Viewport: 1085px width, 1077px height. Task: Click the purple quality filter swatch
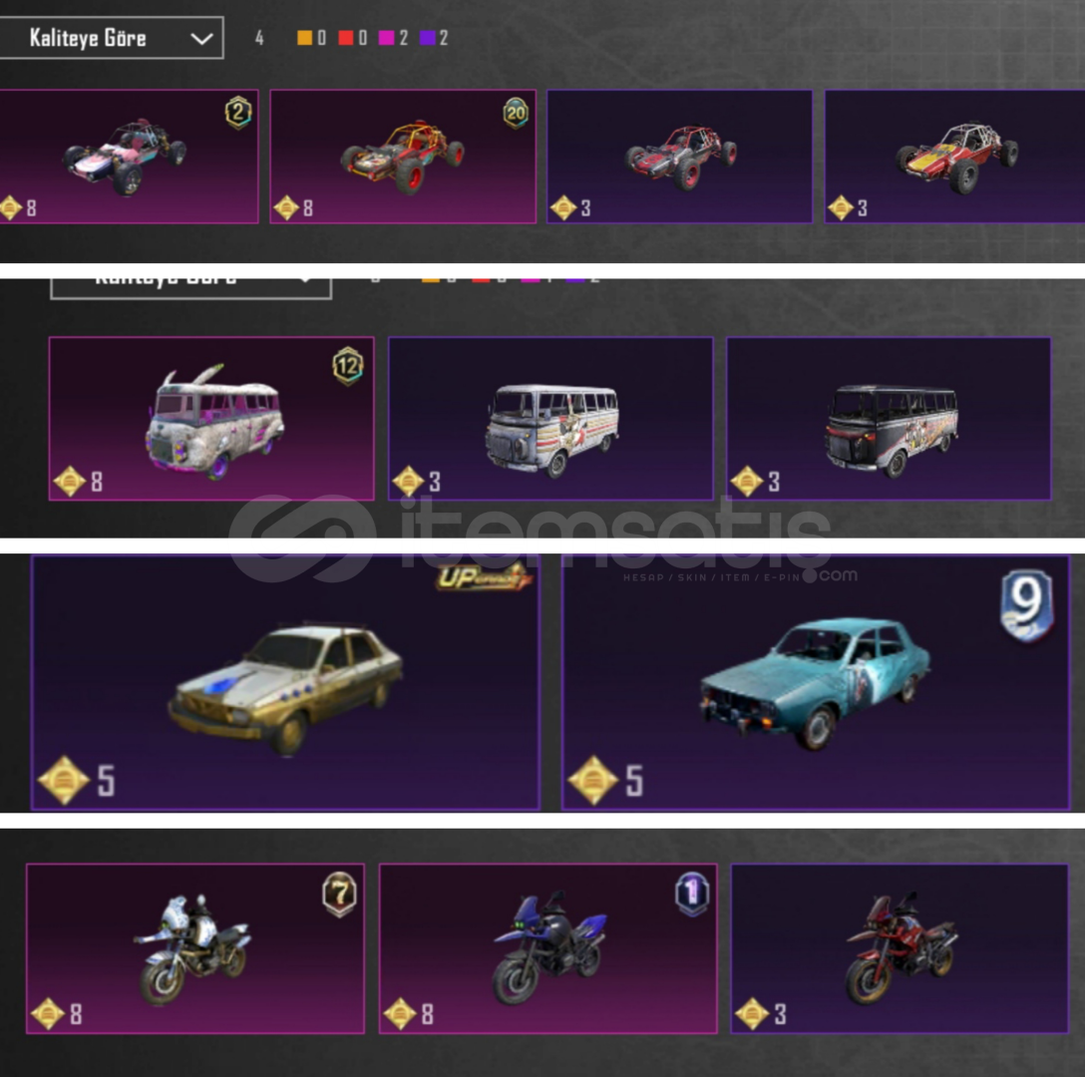[x=427, y=37]
